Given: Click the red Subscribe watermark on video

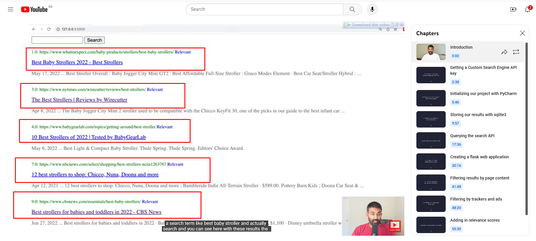Looking at the screenshot, I should (x=395, y=226).
